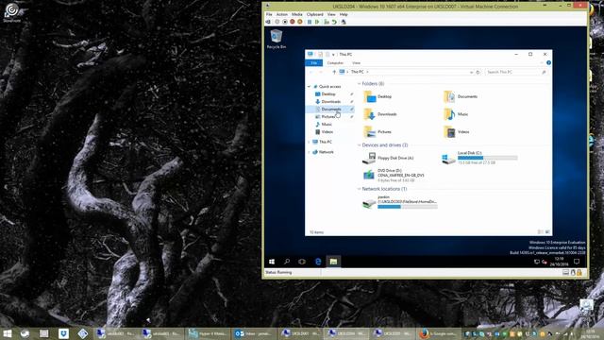
Task: Refresh the This PC address bar
Action: pos(478,72)
